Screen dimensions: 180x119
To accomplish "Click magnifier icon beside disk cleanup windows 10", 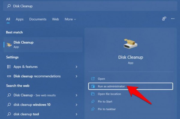I will (x=9, y=104).
